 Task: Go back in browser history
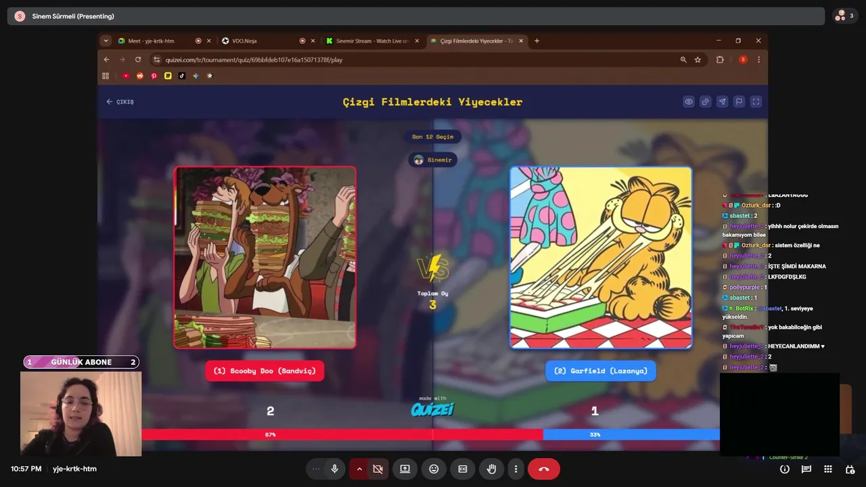tap(106, 60)
